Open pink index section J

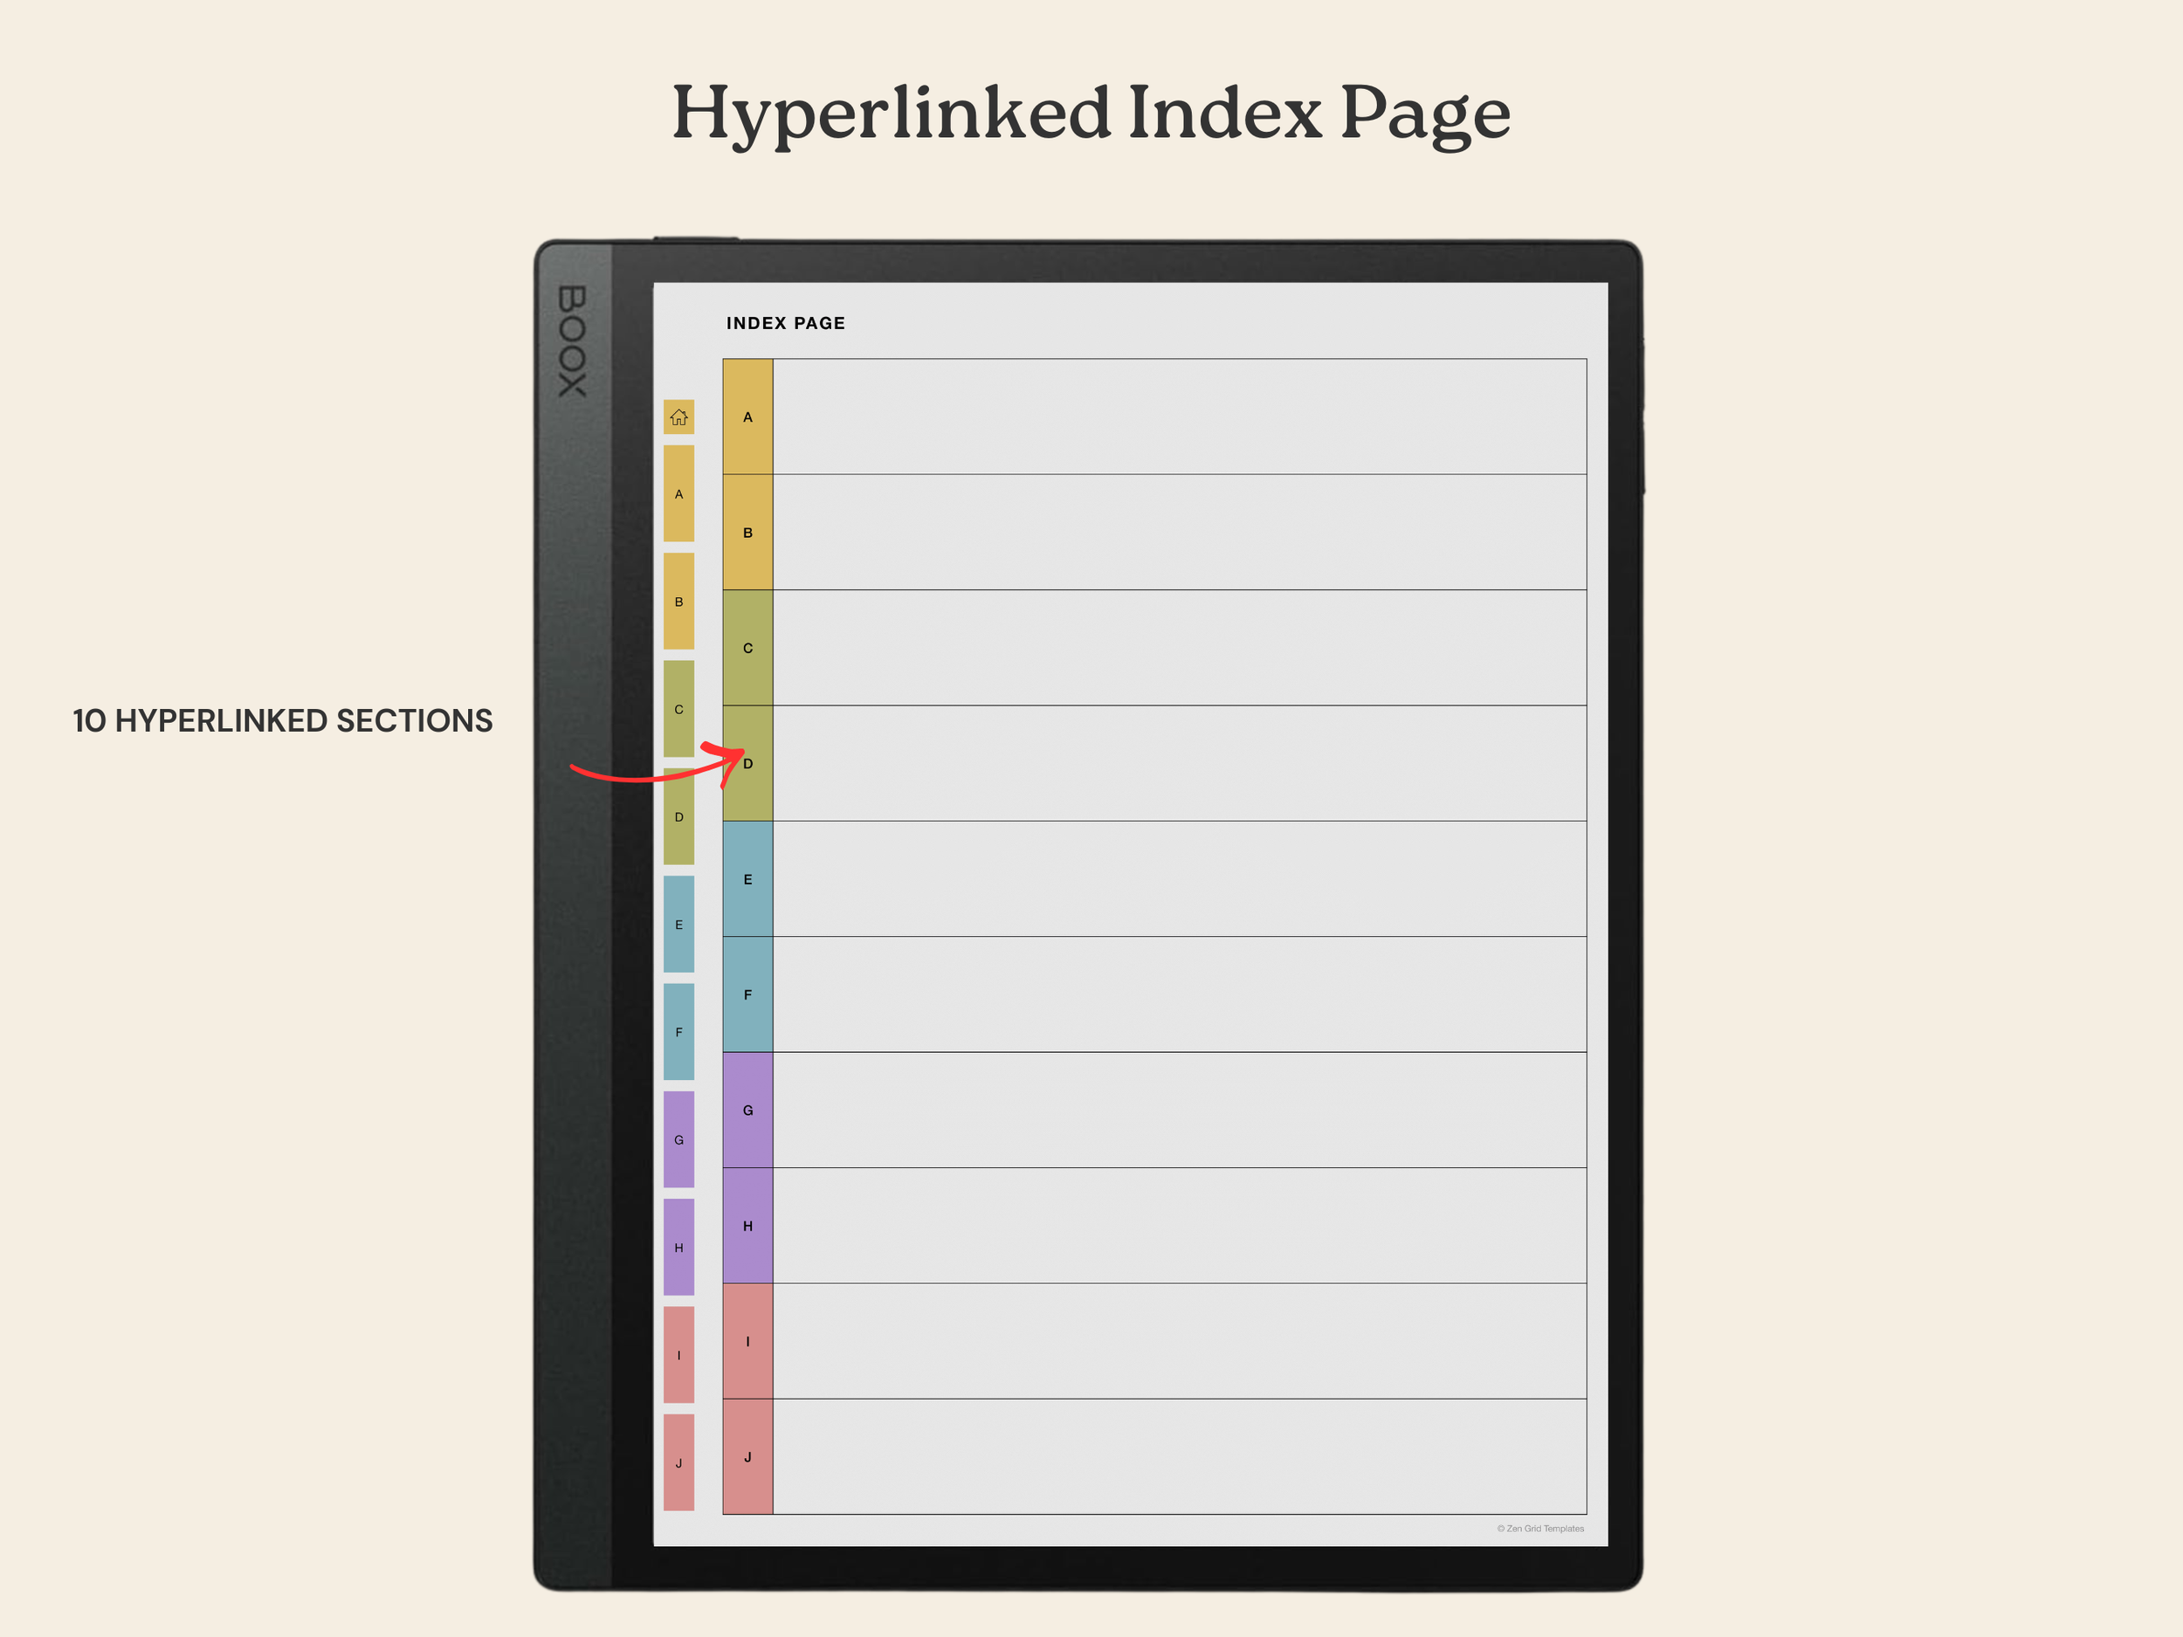[747, 1456]
